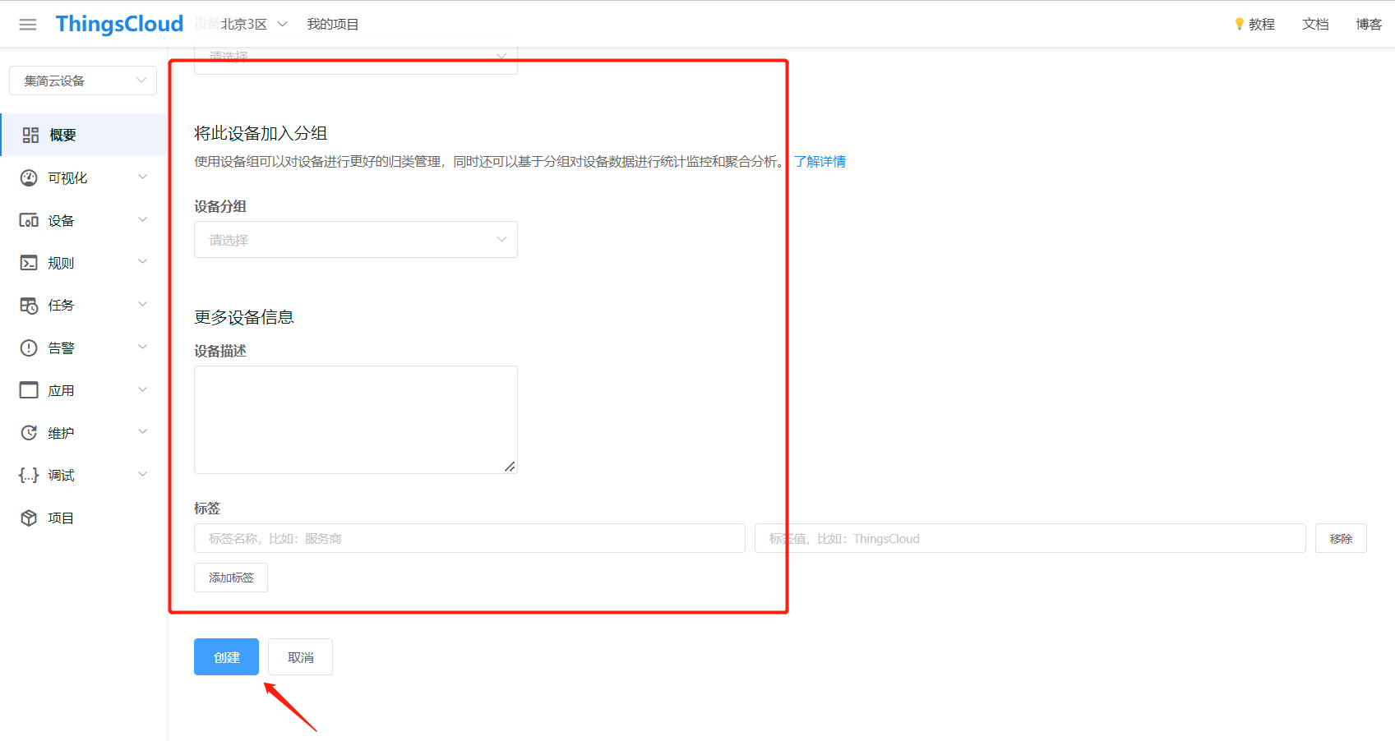Click the 告警 alert icon

coord(29,348)
